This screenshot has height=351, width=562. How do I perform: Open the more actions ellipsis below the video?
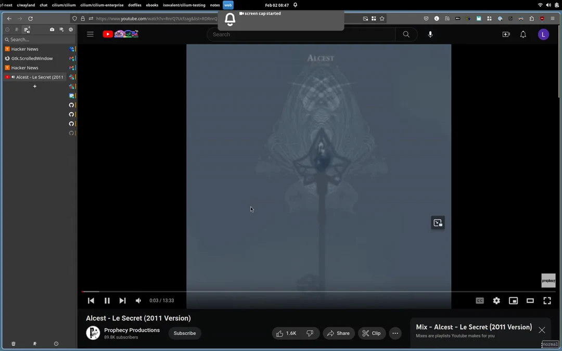coord(395,333)
